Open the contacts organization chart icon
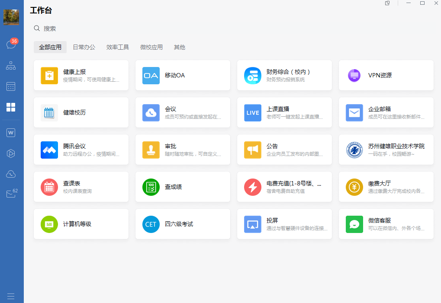441x303 pixels. (11, 66)
